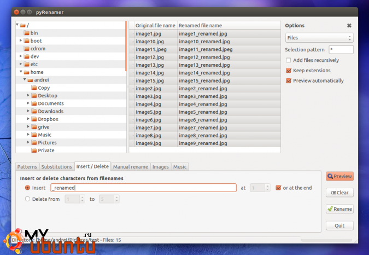Click the Clear button
Image resolution: width=369 pixels, height=255 pixels.
click(x=339, y=193)
